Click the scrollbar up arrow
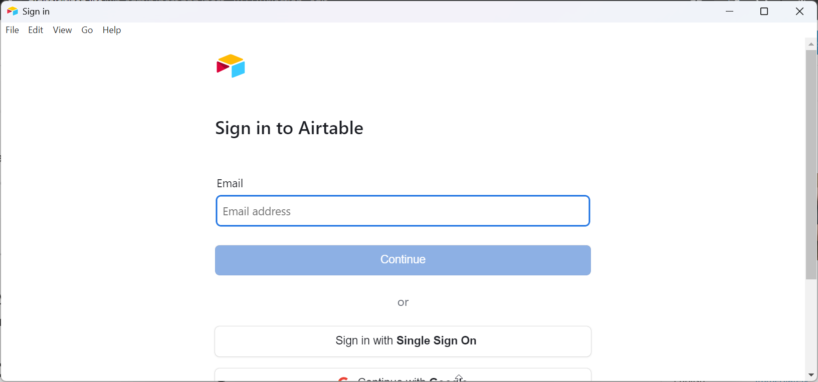Viewport: 818px width, 382px height. 811,44
